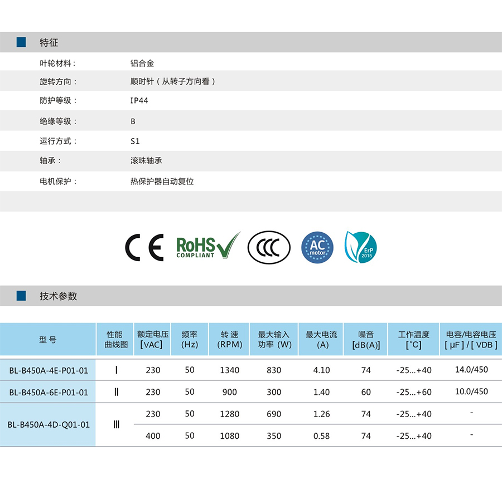Click the 热保护器自动复位 value
The image size is (502, 490).
162,182
